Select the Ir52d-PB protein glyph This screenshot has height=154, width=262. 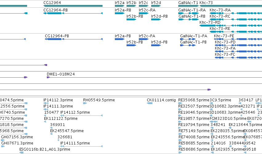point(156,45)
